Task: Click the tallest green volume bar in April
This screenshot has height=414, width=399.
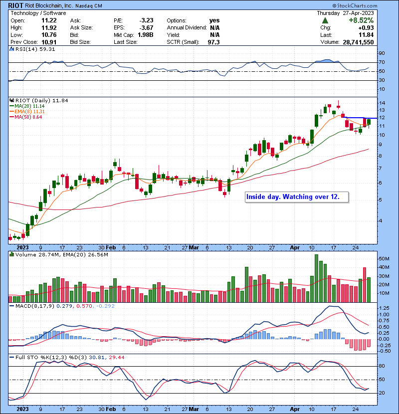Action: coord(316,278)
